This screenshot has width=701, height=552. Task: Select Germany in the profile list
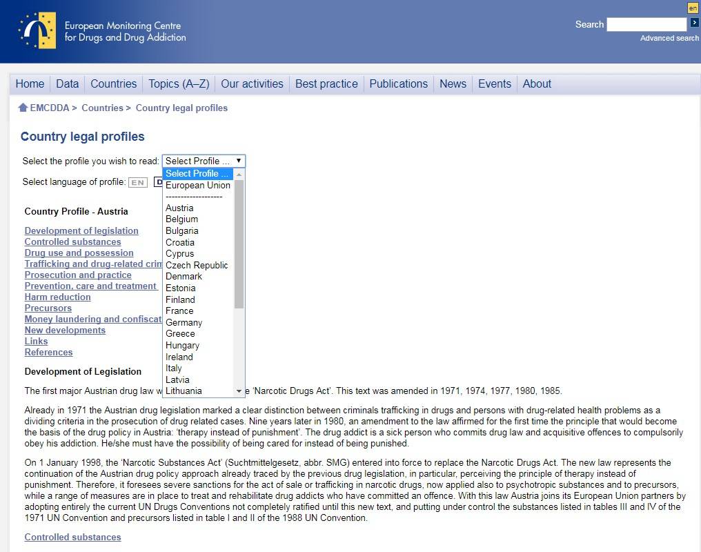tap(198, 322)
